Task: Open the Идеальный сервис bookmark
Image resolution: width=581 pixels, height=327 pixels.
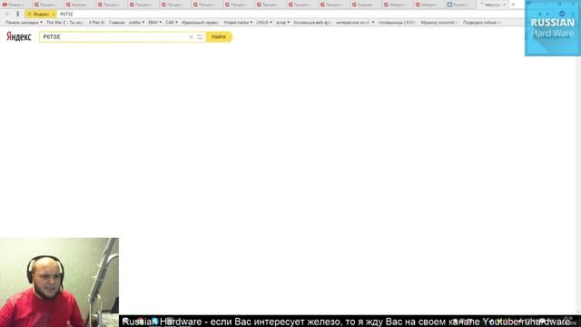Action: click(200, 23)
